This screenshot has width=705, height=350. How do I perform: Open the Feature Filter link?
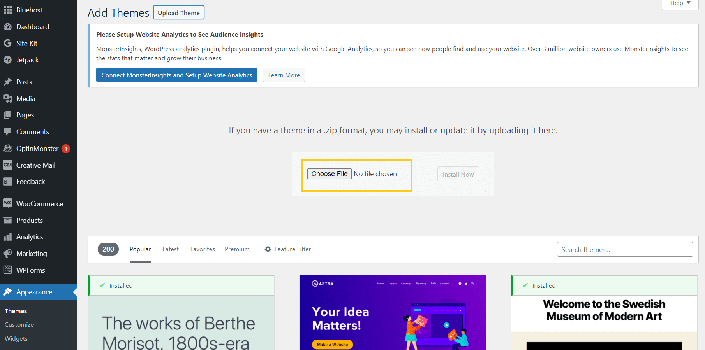pyautogui.click(x=288, y=249)
